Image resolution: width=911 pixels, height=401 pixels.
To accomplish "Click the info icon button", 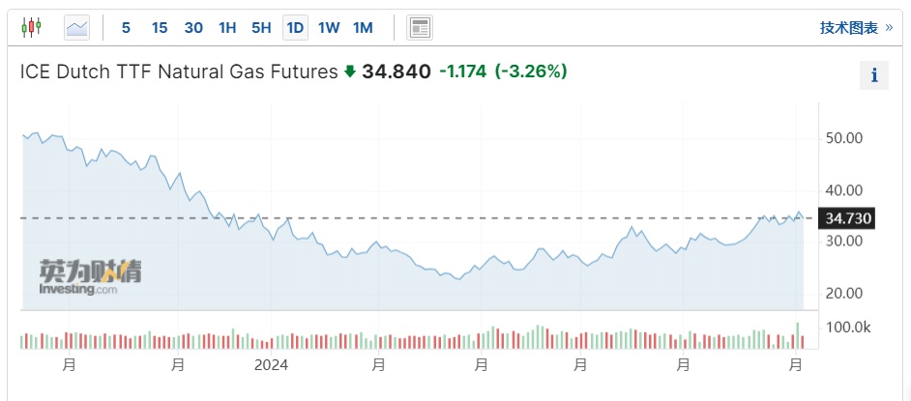I will [874, 75].
